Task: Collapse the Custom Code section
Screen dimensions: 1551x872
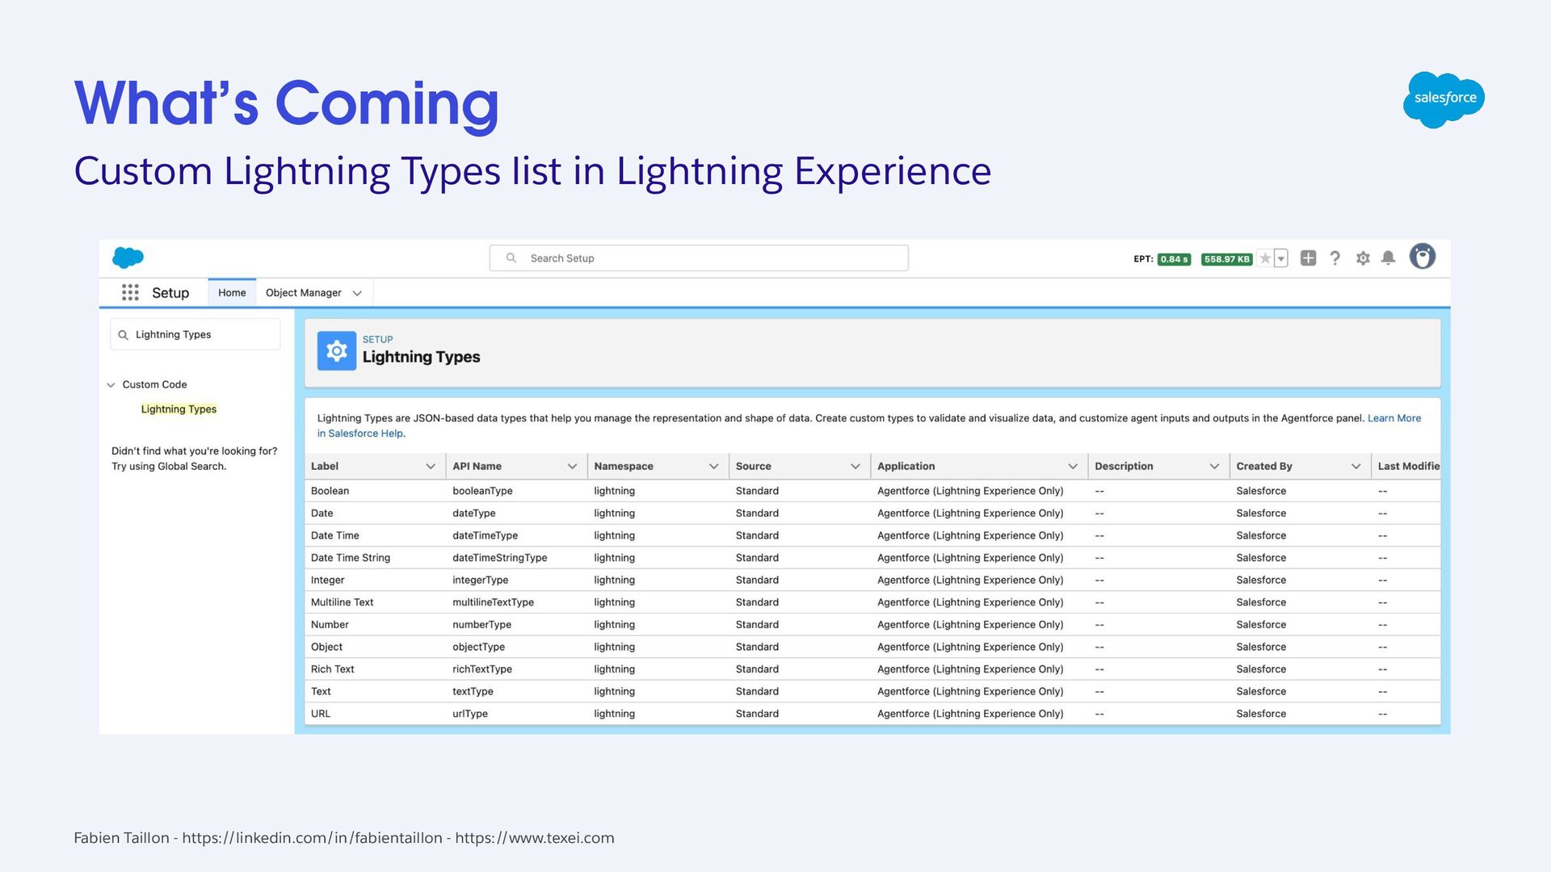Action: pyautogui.click(x=111, y=385)
